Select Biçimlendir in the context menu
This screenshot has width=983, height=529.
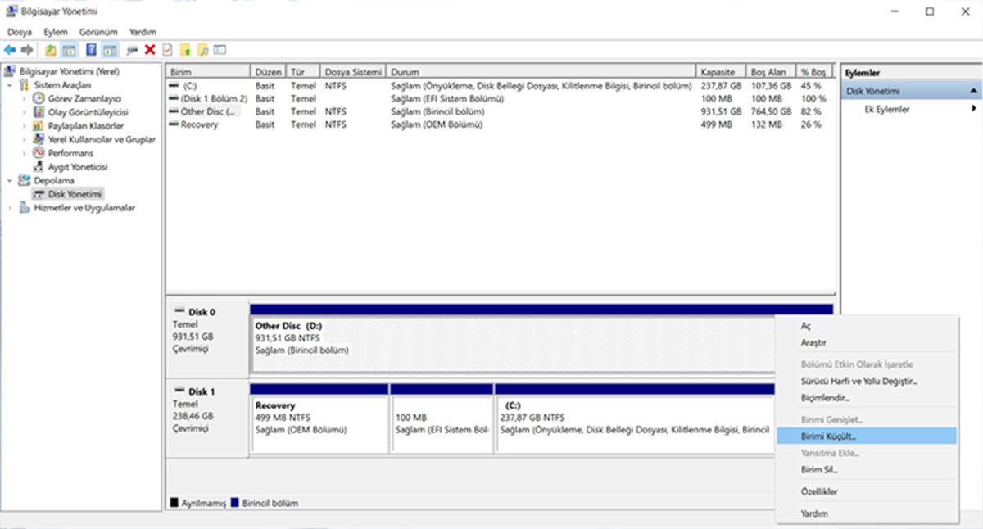tap(825, 398)
